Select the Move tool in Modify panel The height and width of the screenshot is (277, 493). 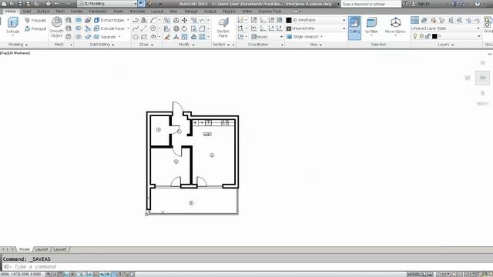[x=185, y=21]
